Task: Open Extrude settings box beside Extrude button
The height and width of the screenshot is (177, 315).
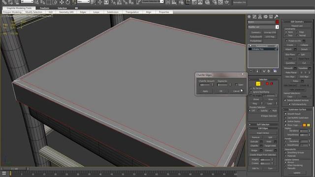Action: tap(261, 142)
